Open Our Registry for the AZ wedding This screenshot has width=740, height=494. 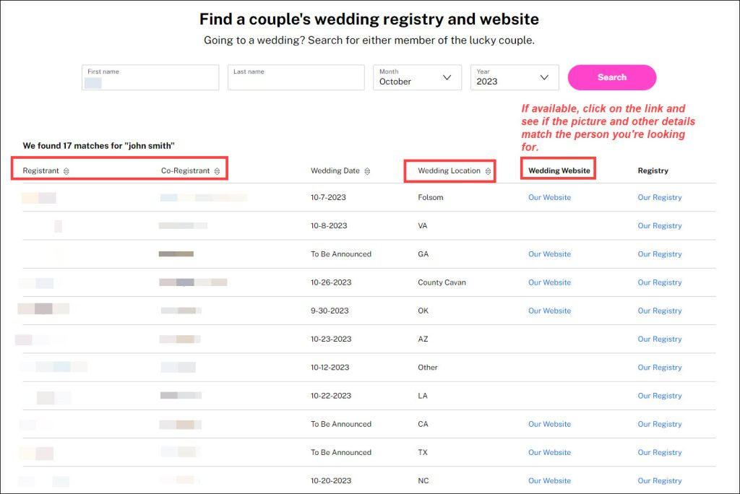point(659,339)
